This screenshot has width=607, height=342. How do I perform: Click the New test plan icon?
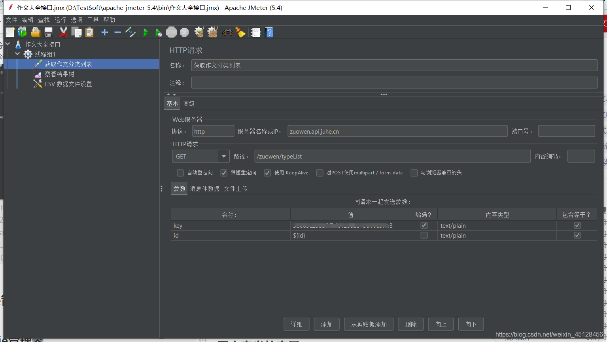[10, 32]
